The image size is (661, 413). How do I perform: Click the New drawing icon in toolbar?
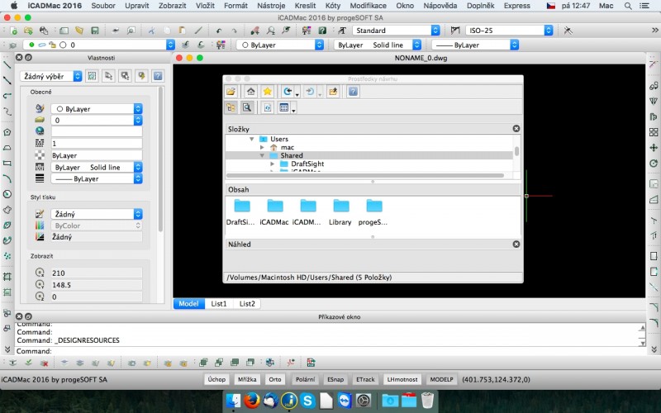(x=13, y=31)
